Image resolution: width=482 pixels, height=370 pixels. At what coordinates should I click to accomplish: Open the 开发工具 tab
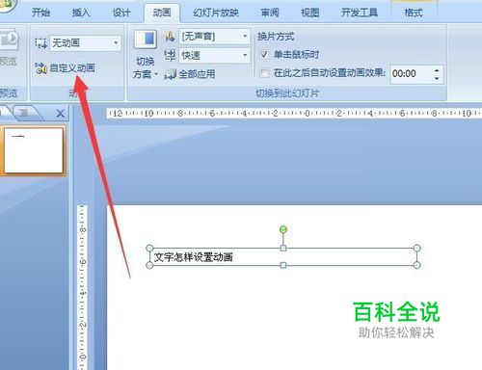360,13
